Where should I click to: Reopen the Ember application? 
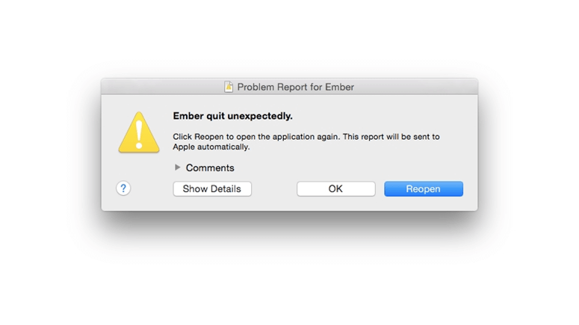tap(423, 189)
